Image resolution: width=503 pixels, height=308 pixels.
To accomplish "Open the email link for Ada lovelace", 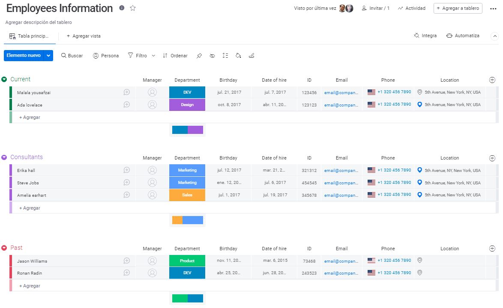I will click(x=341, y=105).
